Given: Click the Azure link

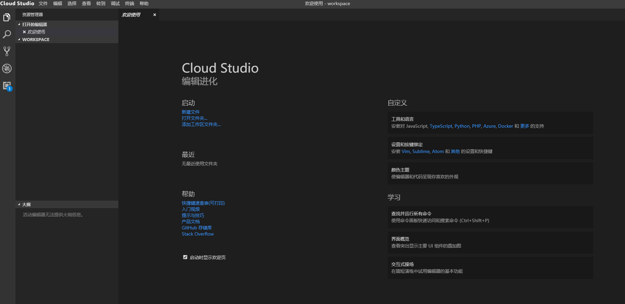Looking at the screenshot, I should [x=490, y=126].
